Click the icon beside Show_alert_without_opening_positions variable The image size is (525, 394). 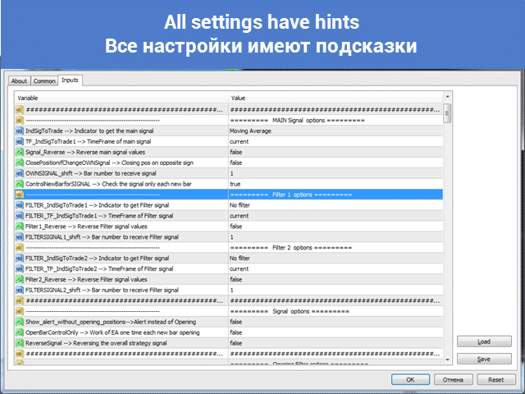[20, 322]
